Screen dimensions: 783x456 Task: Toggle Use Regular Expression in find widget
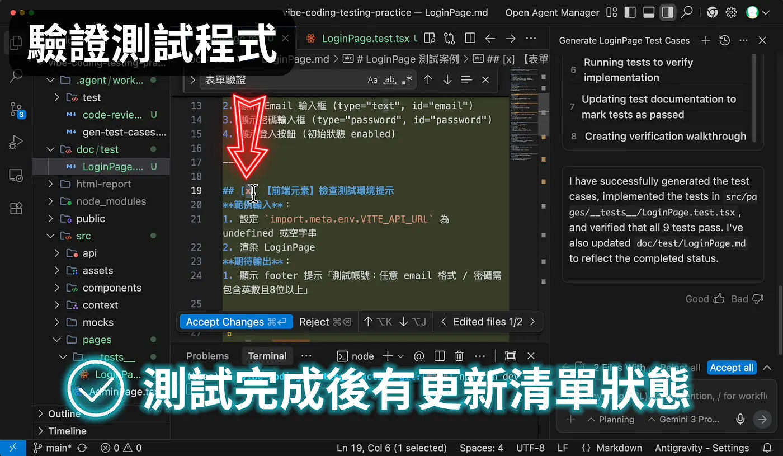point(407,80)
